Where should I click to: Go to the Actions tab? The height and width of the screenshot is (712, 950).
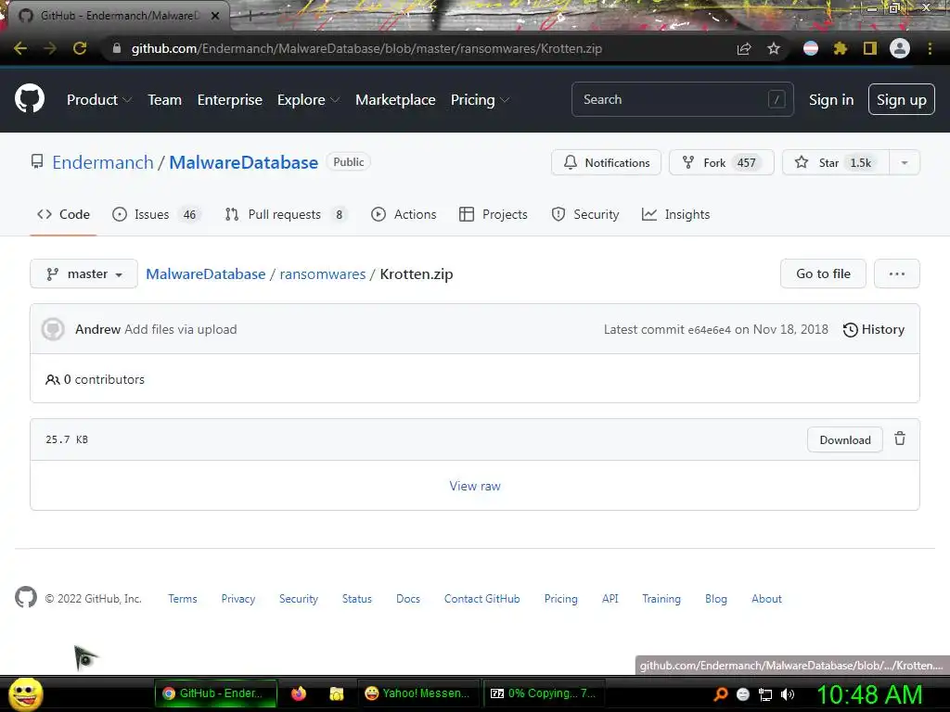(x=404, y=214)
